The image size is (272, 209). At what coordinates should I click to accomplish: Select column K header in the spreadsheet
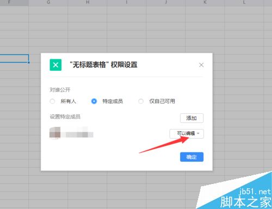point(205,3)
